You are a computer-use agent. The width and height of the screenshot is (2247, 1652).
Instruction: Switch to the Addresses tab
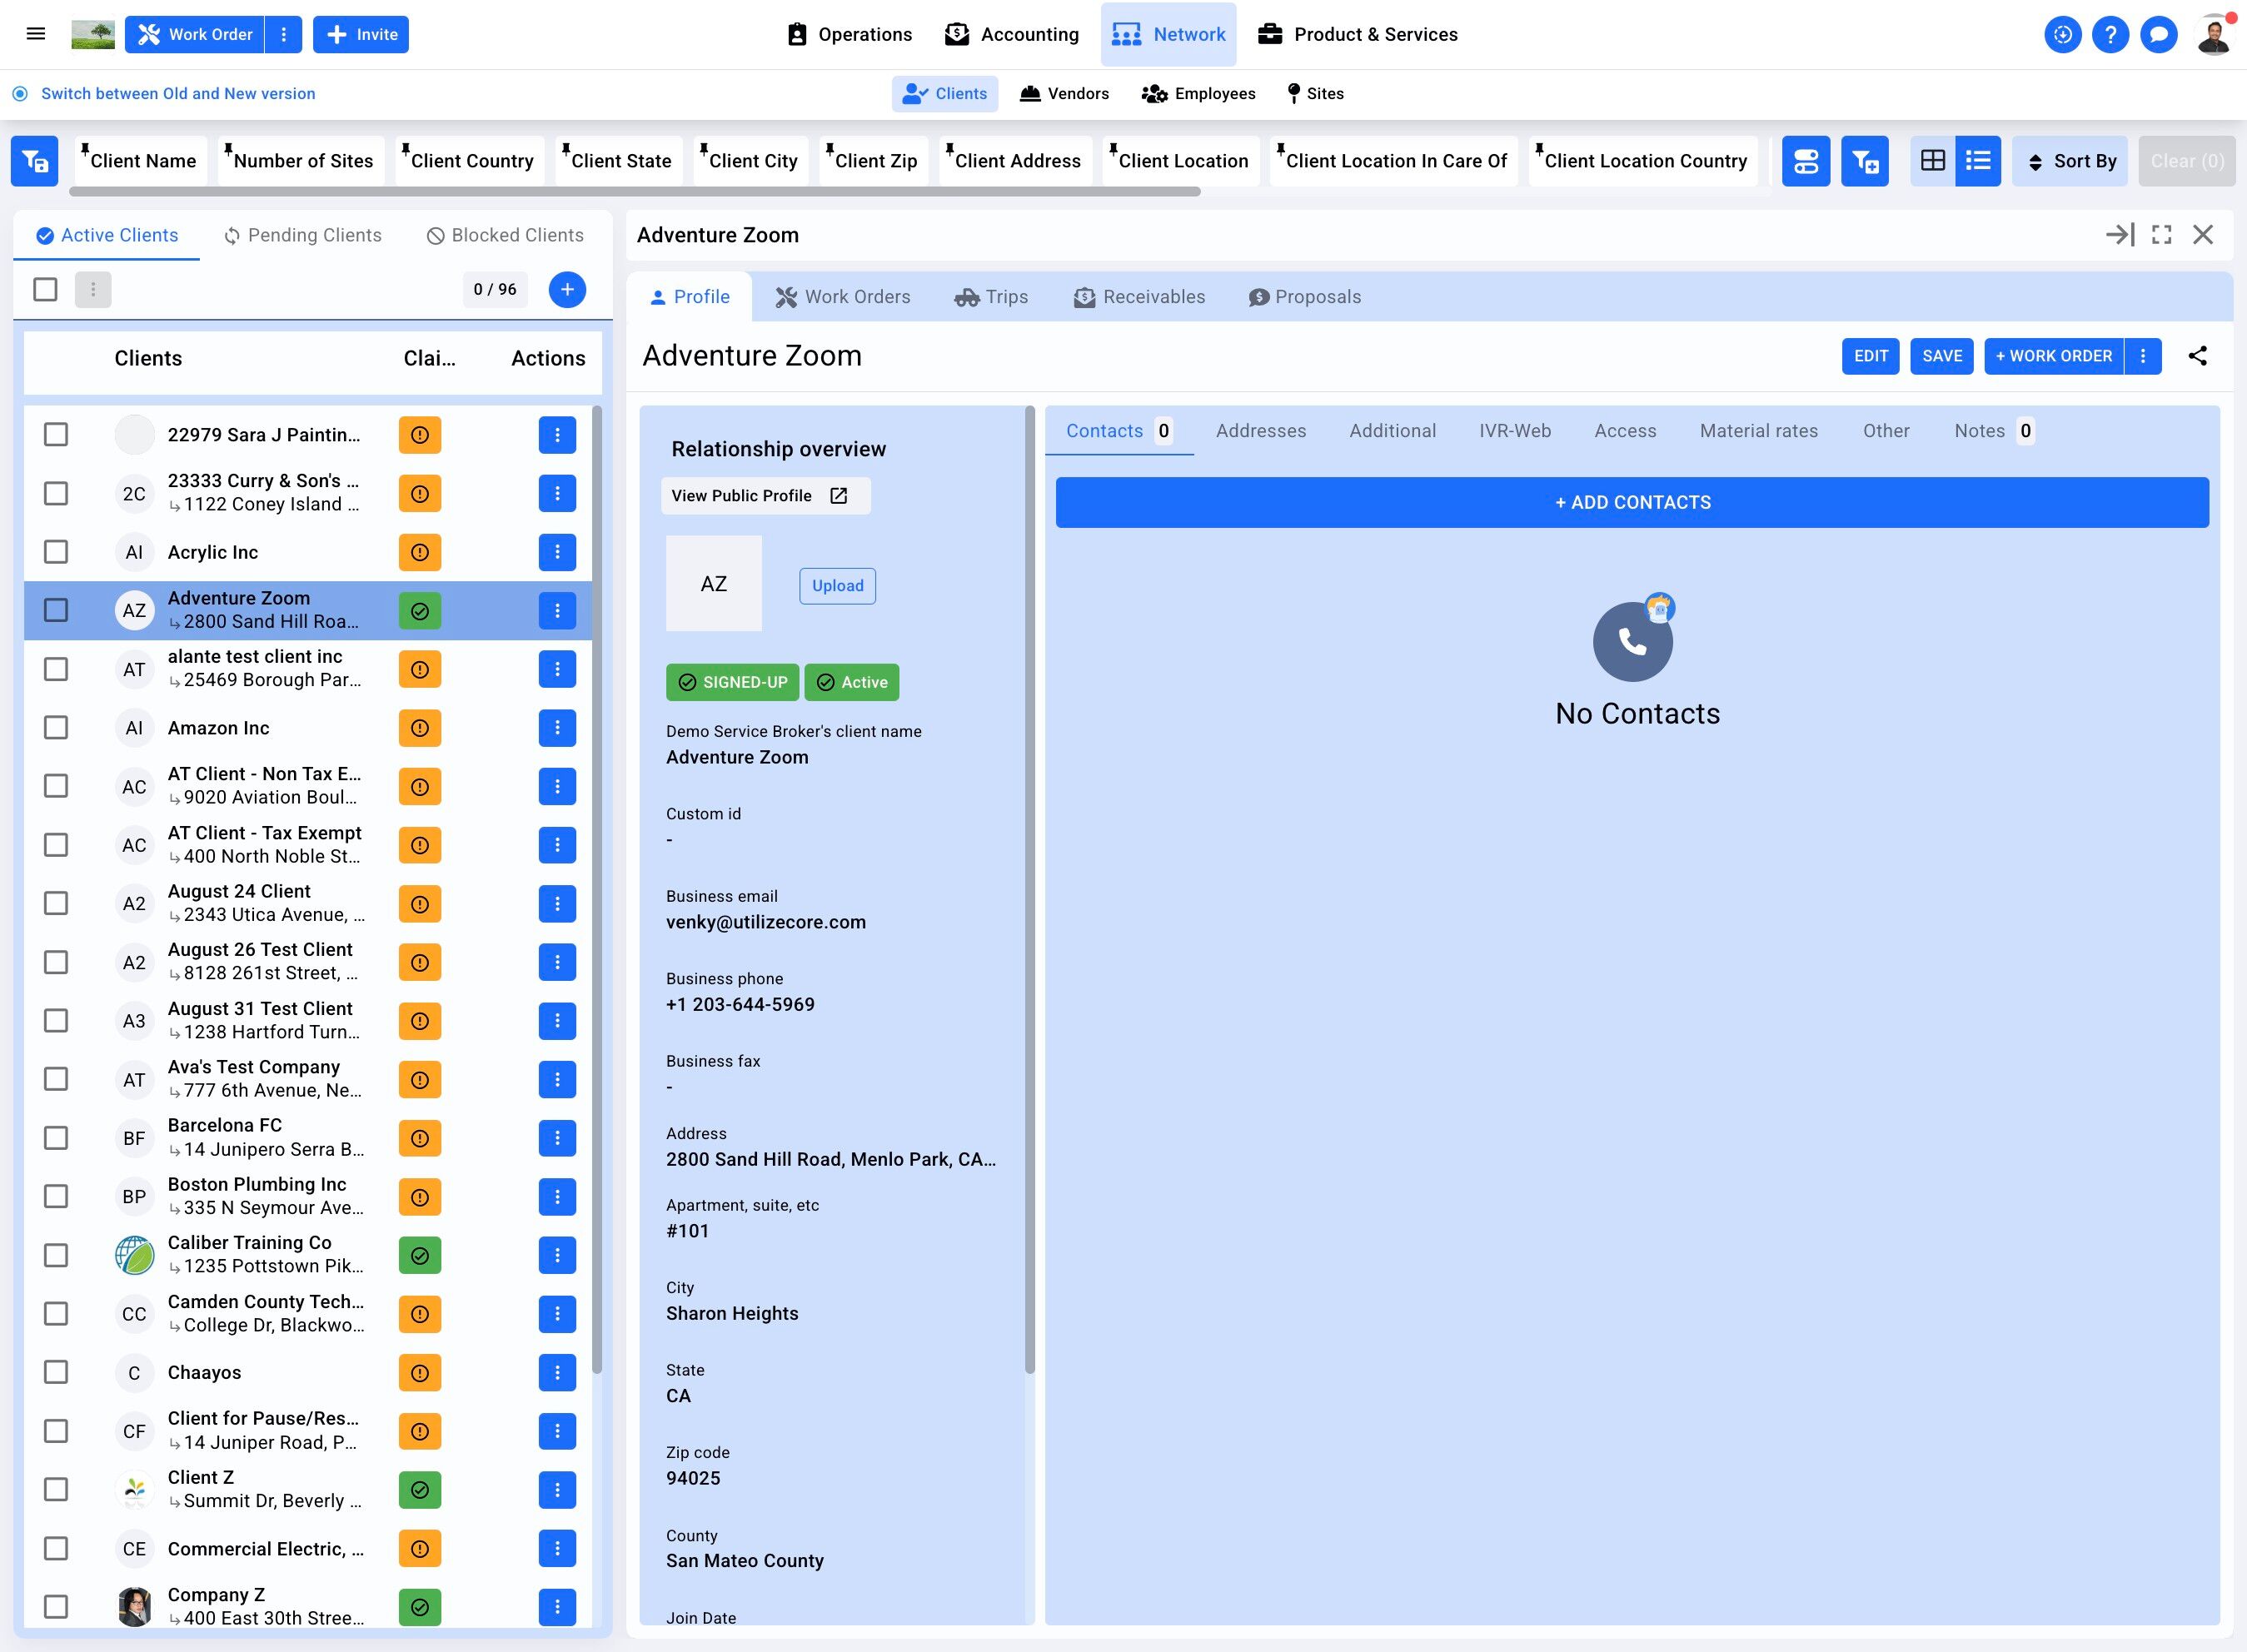pyautogui.click(x=1260, y=431)
